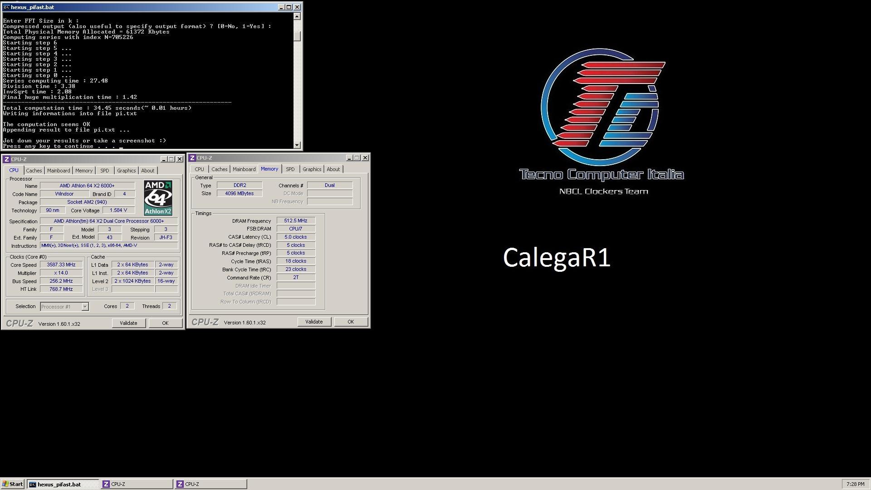Minimize the left CPU-Z window

164,159
